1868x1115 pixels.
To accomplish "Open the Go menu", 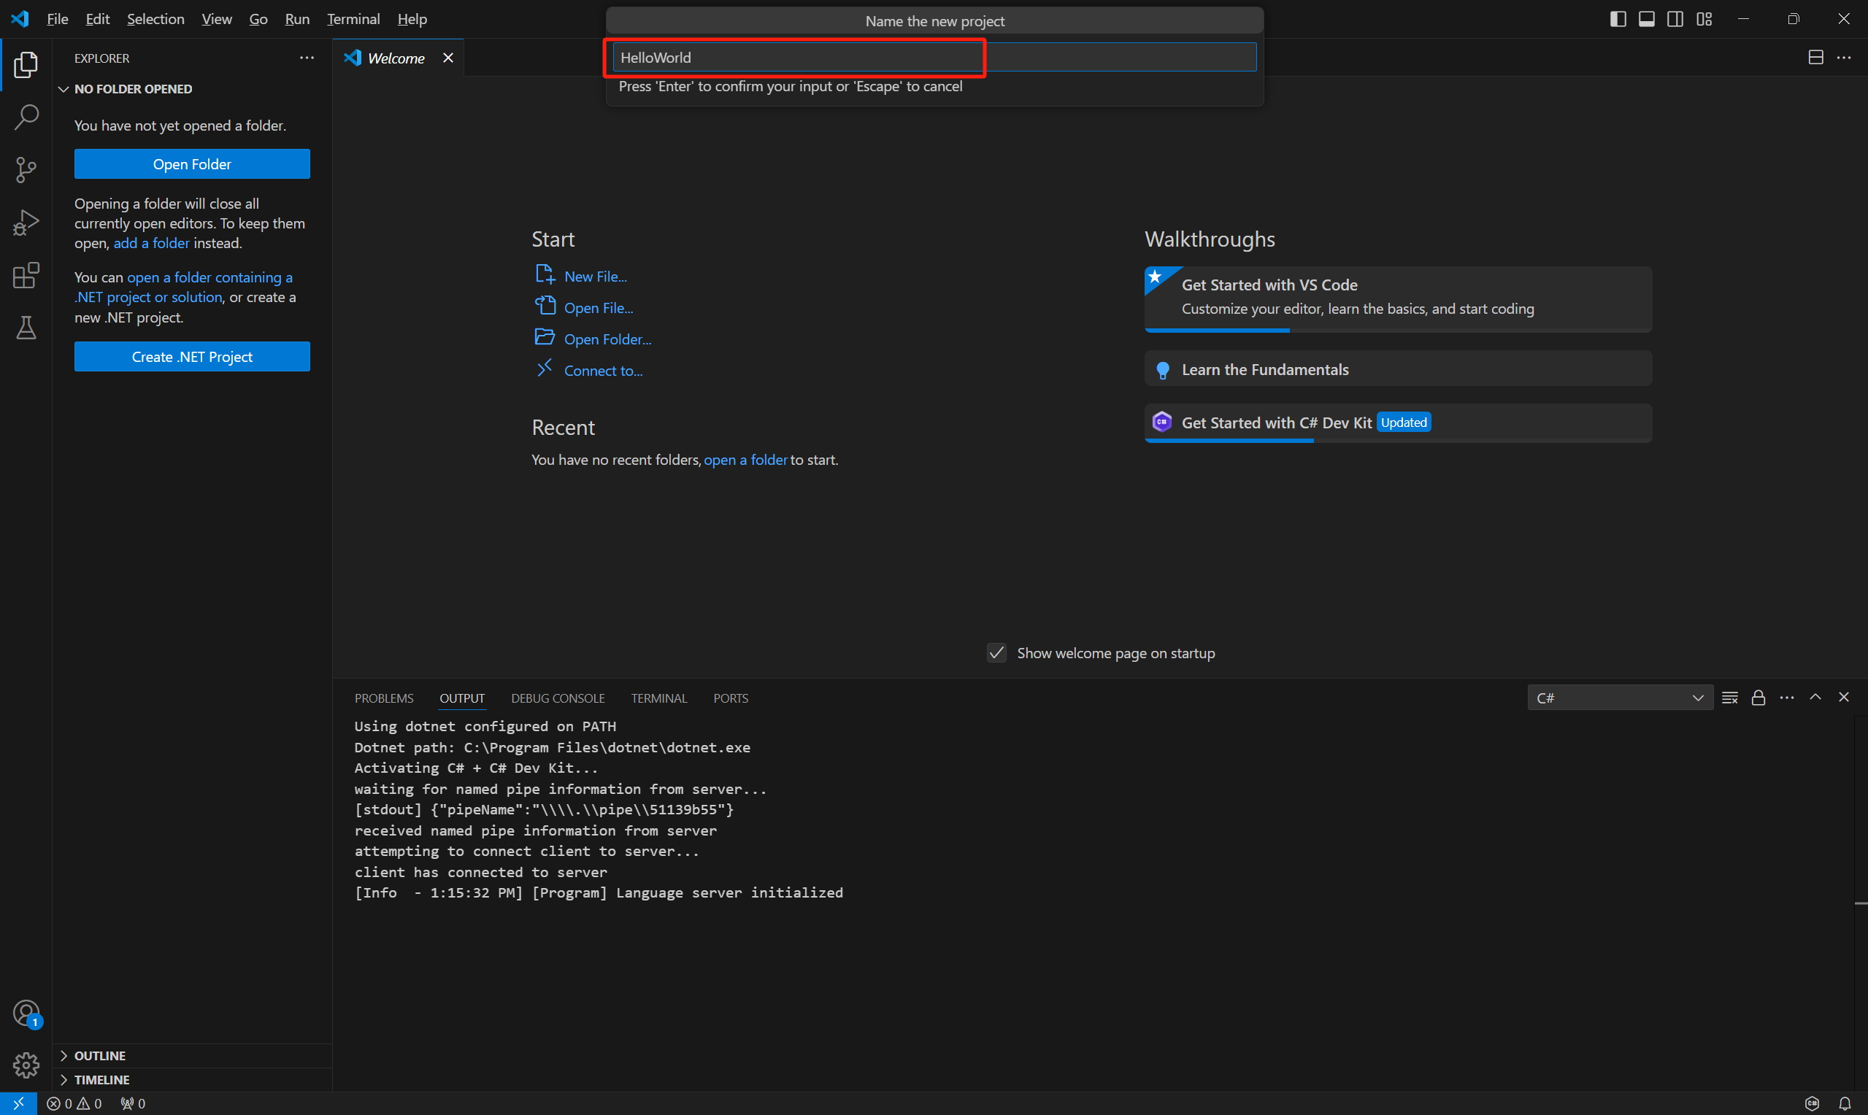I will [x=258, y=20].
